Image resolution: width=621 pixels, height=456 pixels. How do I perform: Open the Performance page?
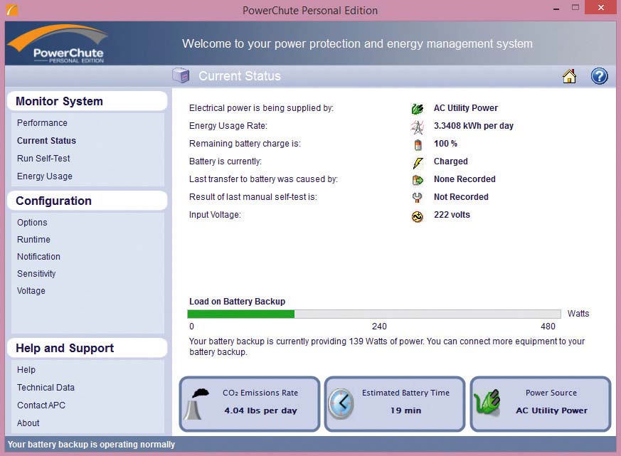(x=42, y=123)
